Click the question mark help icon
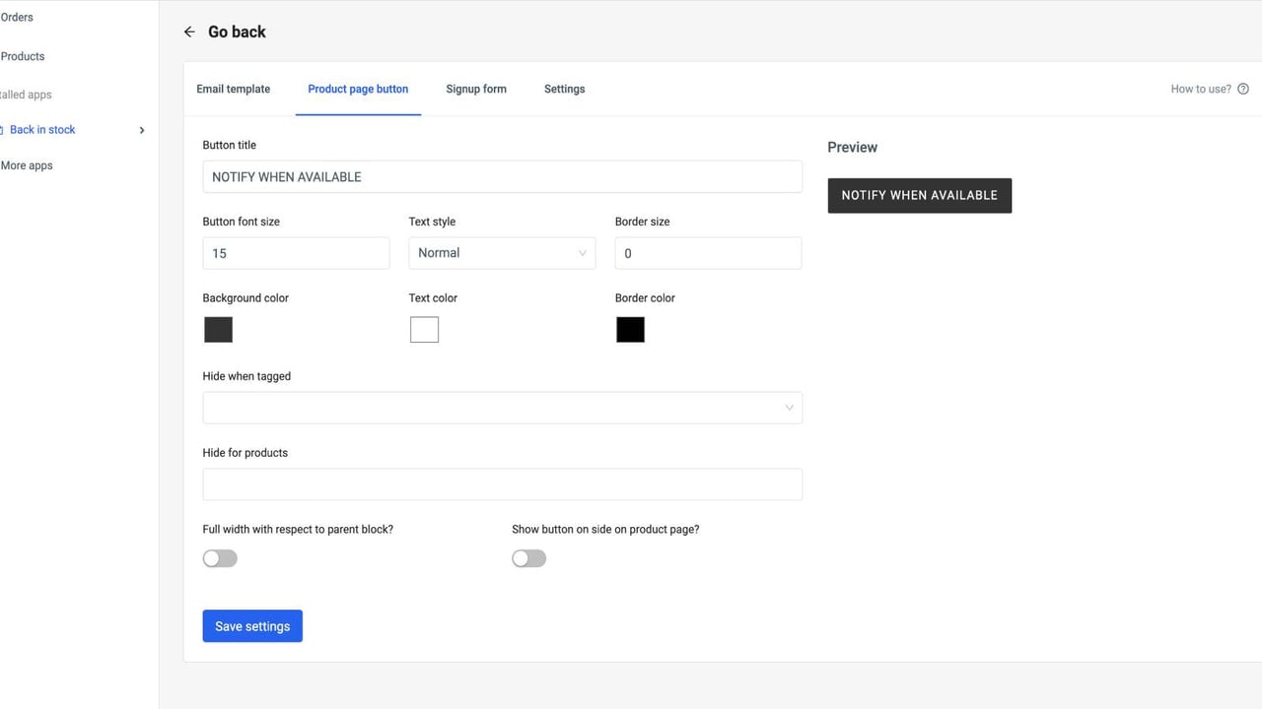The height and width of the screenshot is (709, 1262). [1243, 89]
